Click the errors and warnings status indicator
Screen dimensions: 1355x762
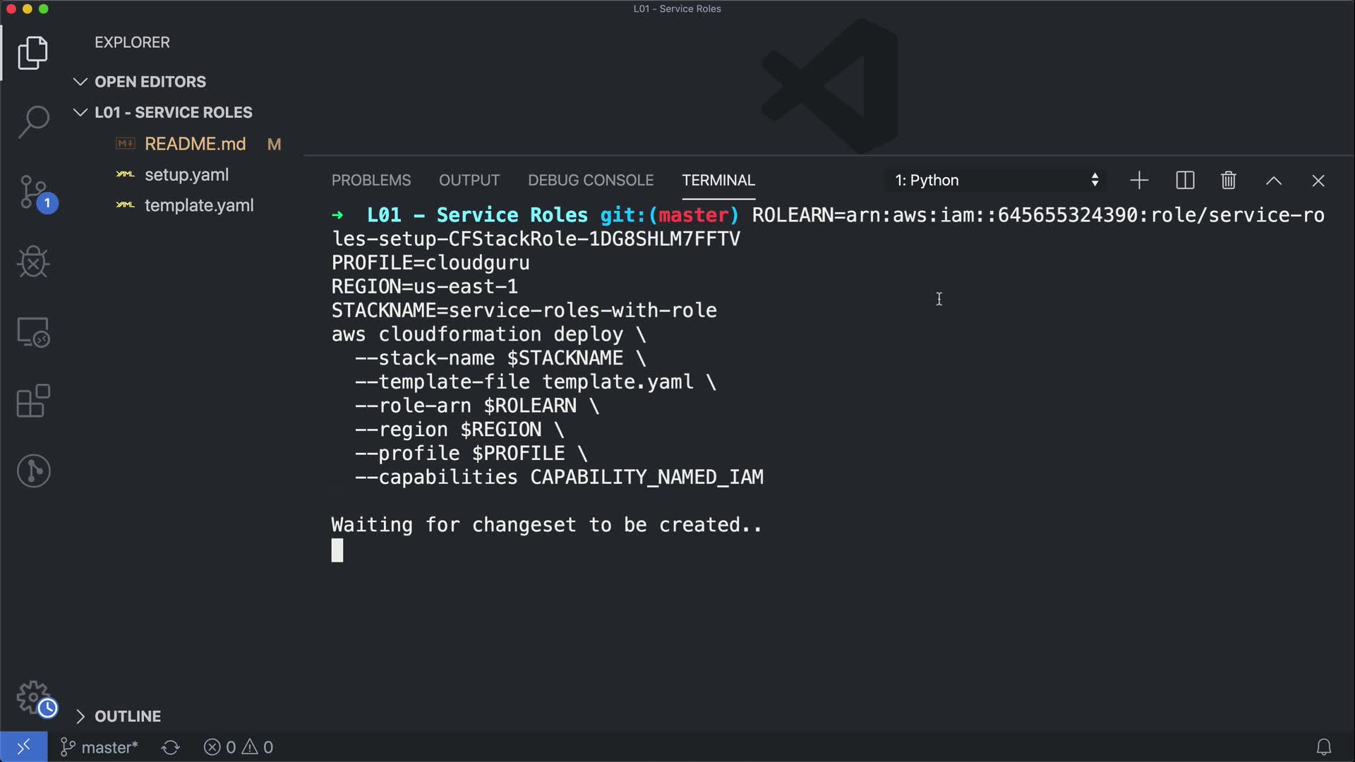point(239,747)
